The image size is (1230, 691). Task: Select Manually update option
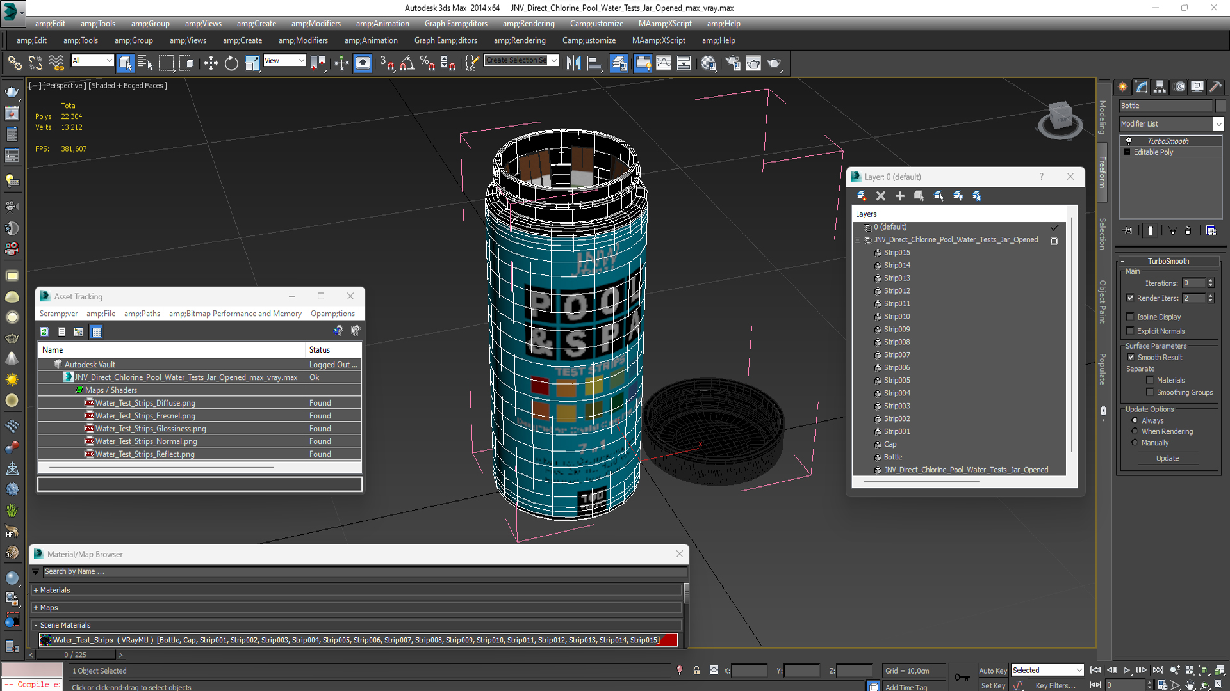click(x=1135, y=443)
